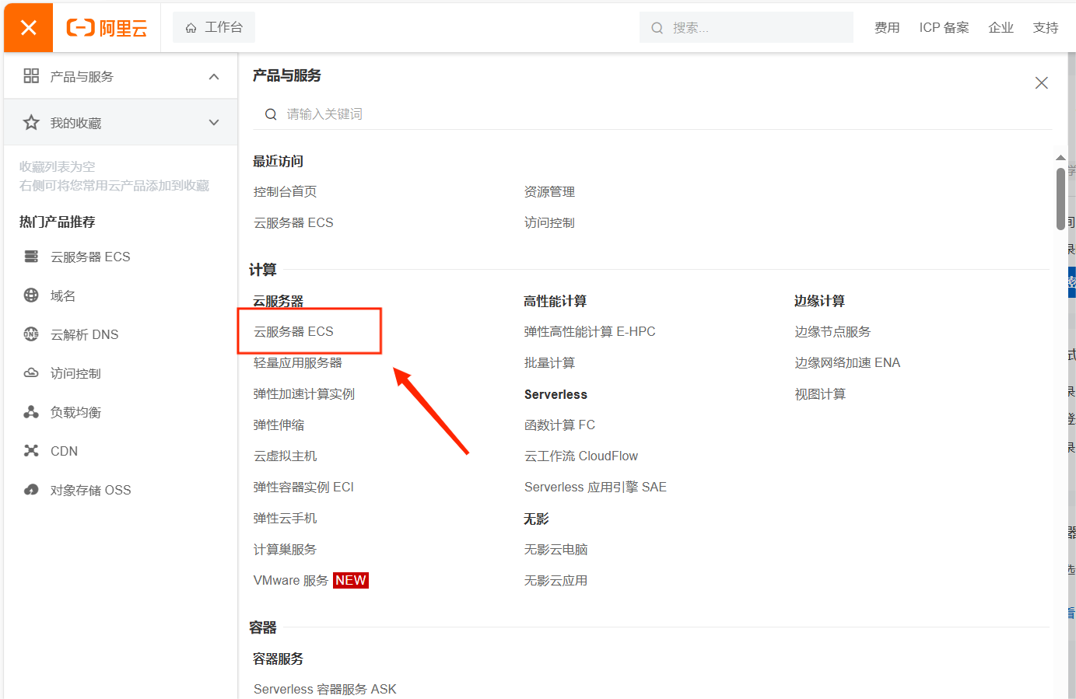Viewport: 1076px width, 699px height.
Task: Open Serverless 应用引擎 SAE link
Action: (595, 487)
